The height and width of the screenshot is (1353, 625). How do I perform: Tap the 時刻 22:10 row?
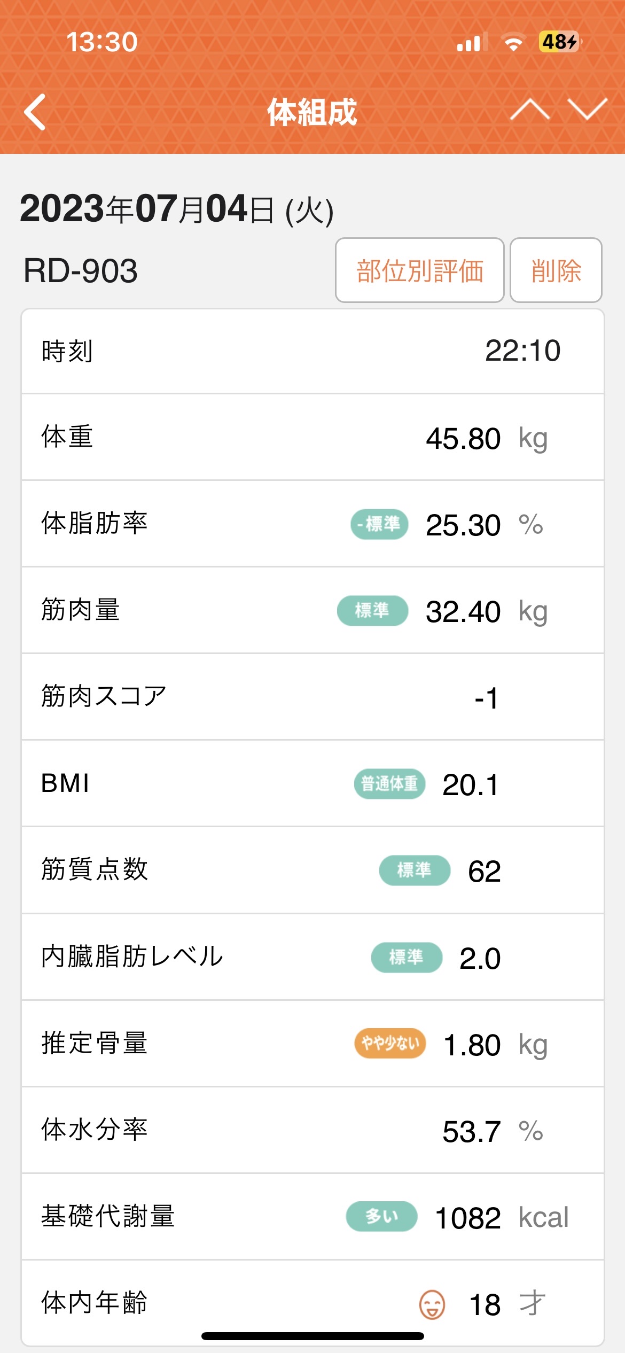click(312, 351)
